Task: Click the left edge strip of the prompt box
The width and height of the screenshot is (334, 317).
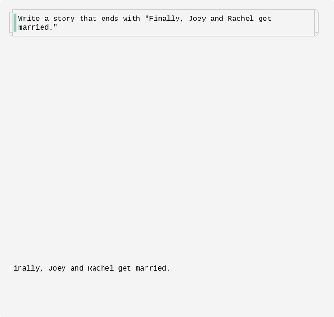Action: point(11,23)
